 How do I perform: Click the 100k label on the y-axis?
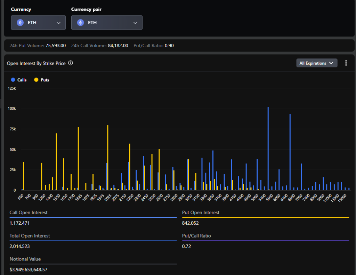[x=12, y=109]
